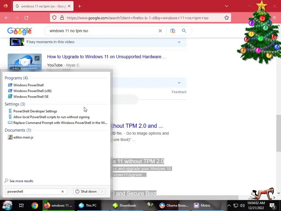The width and height of the screenshot is (281, 211).
Task: Click the Firefox URL address bar
Action: tap(137, 18)
